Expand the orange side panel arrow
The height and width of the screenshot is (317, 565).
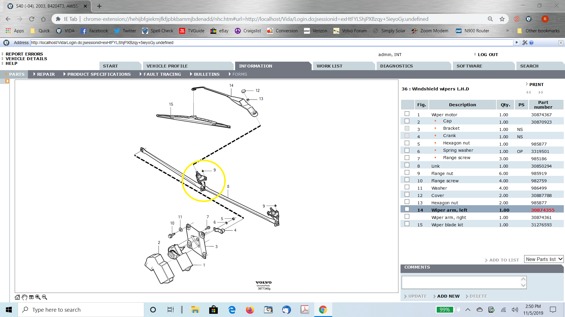(7, 81)
